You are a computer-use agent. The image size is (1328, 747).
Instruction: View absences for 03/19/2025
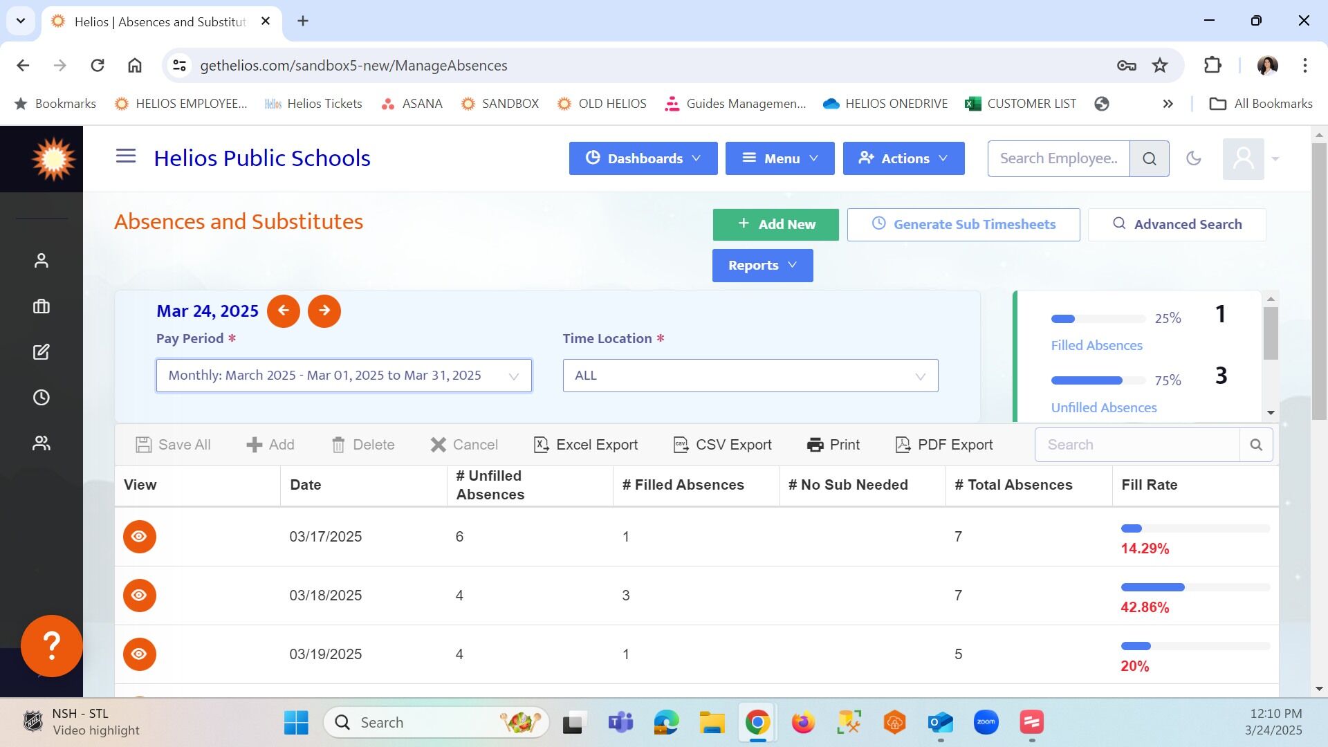140,654
